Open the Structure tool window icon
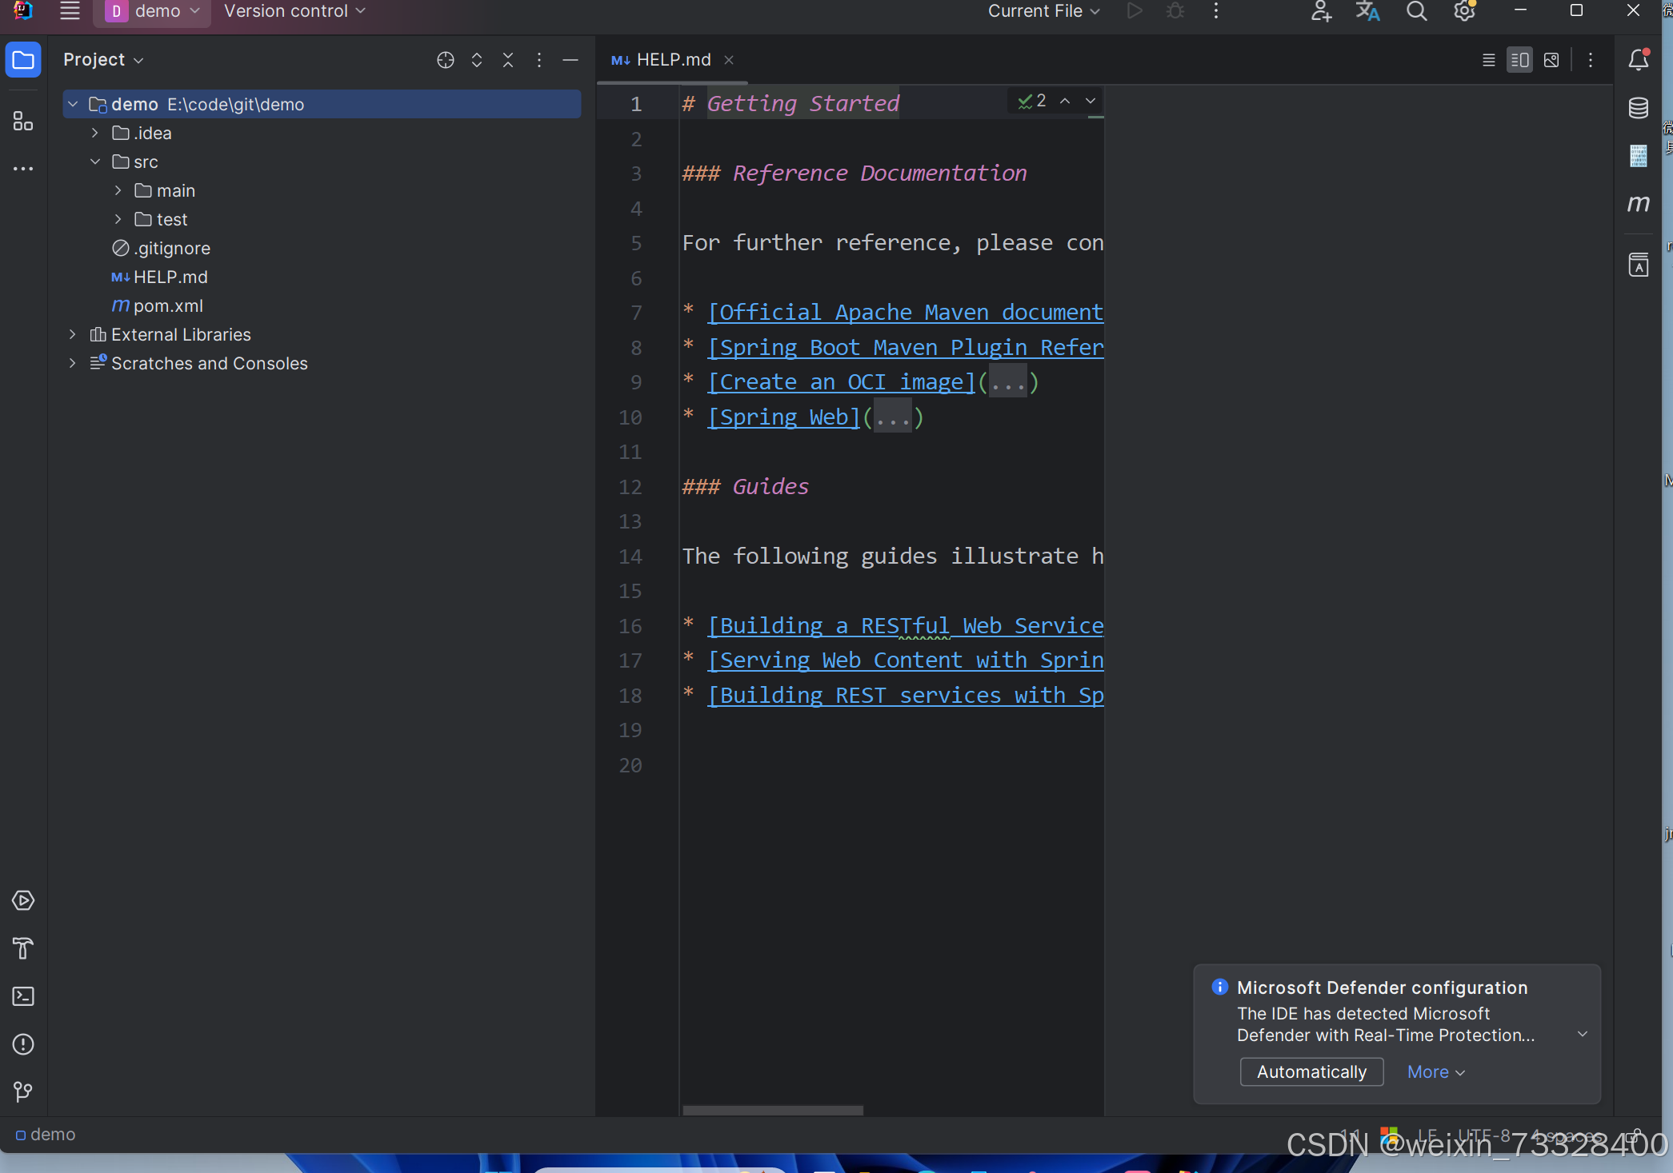This screenshot has height=1173, width=1673. click(23, 122)
